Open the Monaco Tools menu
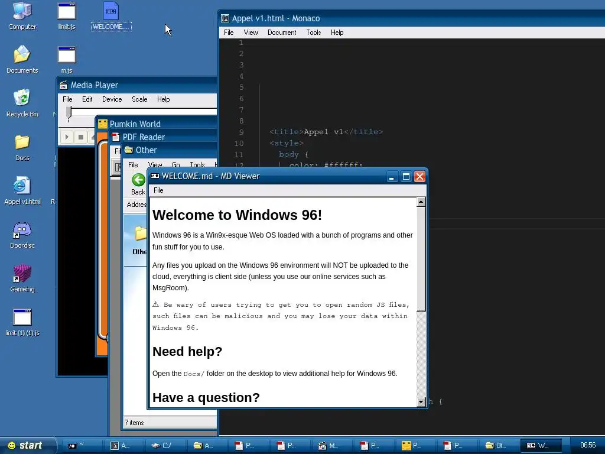Viewport: 605px width, 454px height. click(314, 33)
